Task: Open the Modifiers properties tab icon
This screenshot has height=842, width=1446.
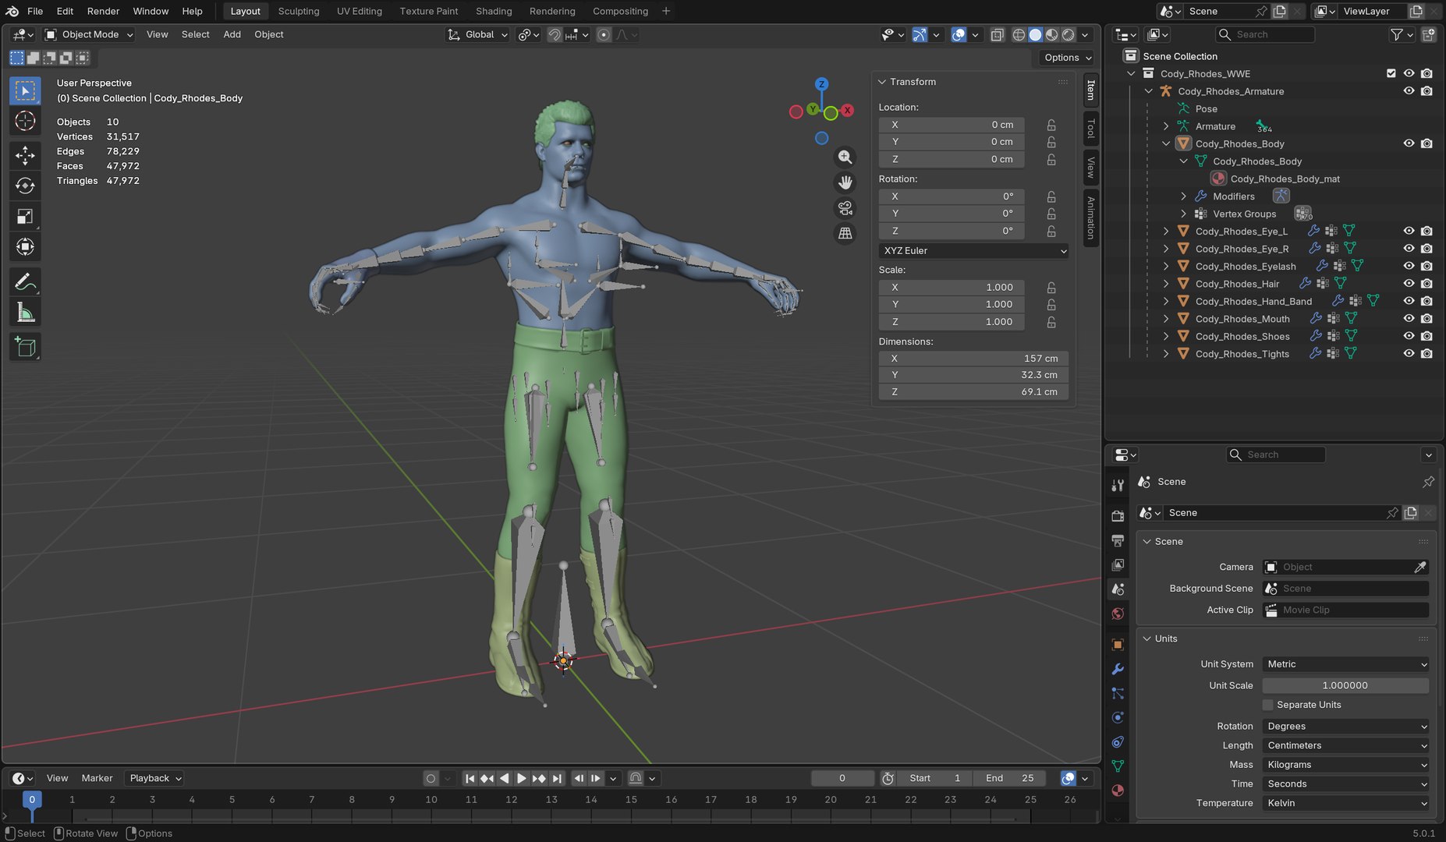Action: [x=1118, y=669]
